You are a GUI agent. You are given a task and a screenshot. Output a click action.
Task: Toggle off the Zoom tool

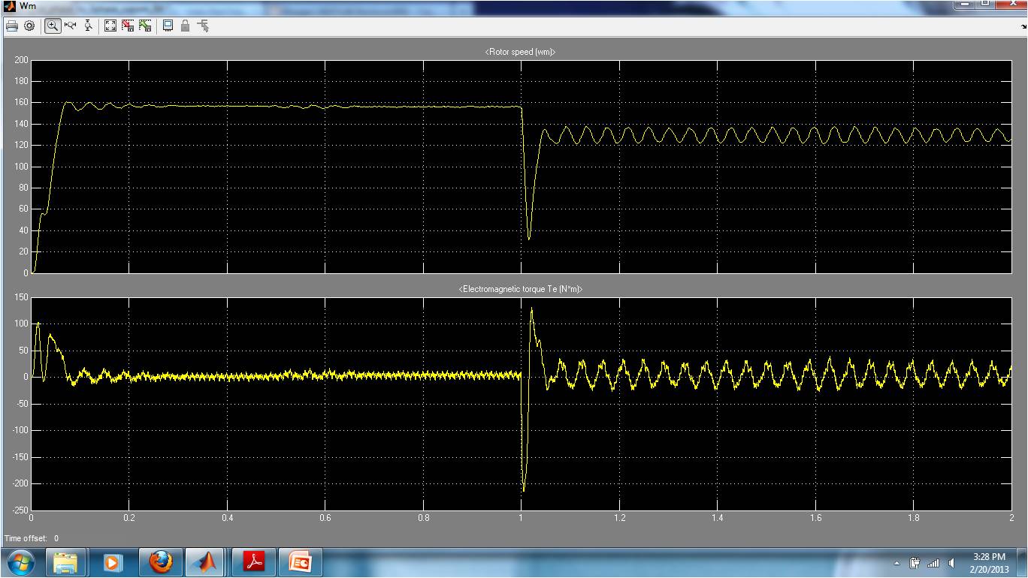(52, 25)
